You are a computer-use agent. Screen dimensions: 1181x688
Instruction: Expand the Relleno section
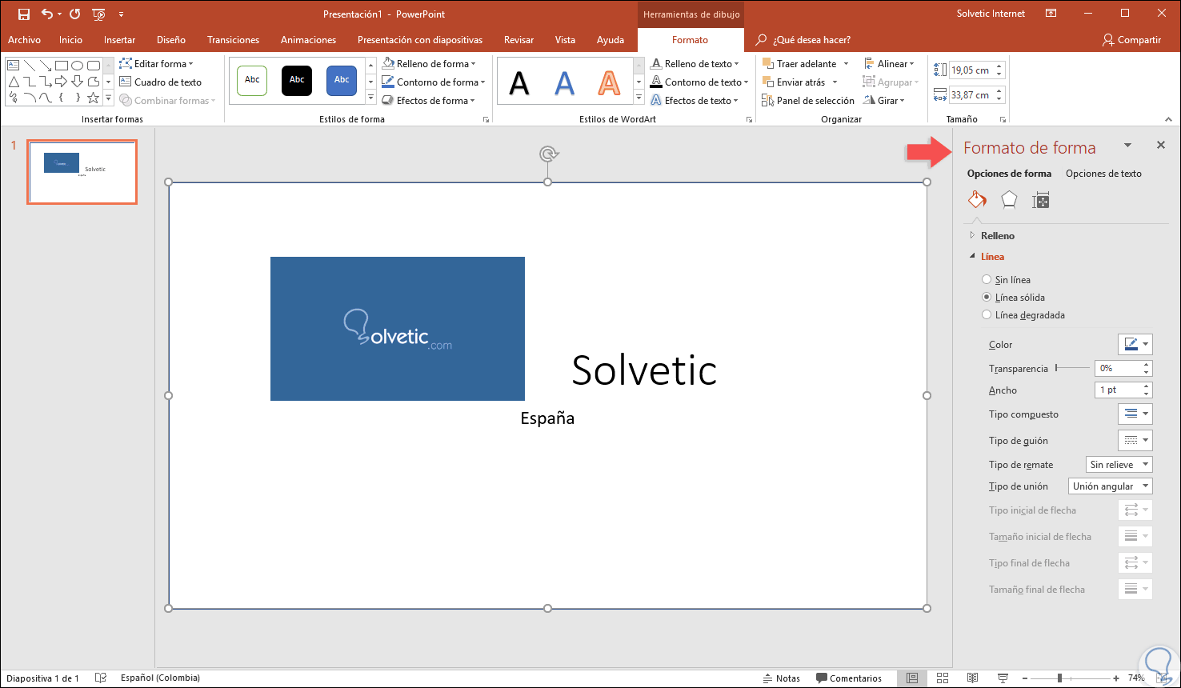(x=997, y=236)
